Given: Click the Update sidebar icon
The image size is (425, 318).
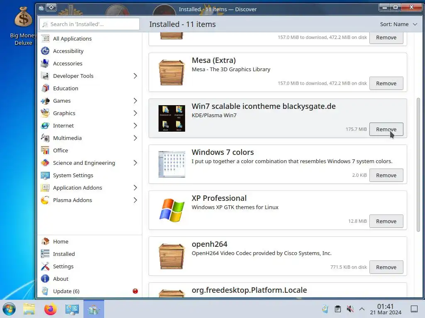Looking at the screenshot, I should (45, 291).
